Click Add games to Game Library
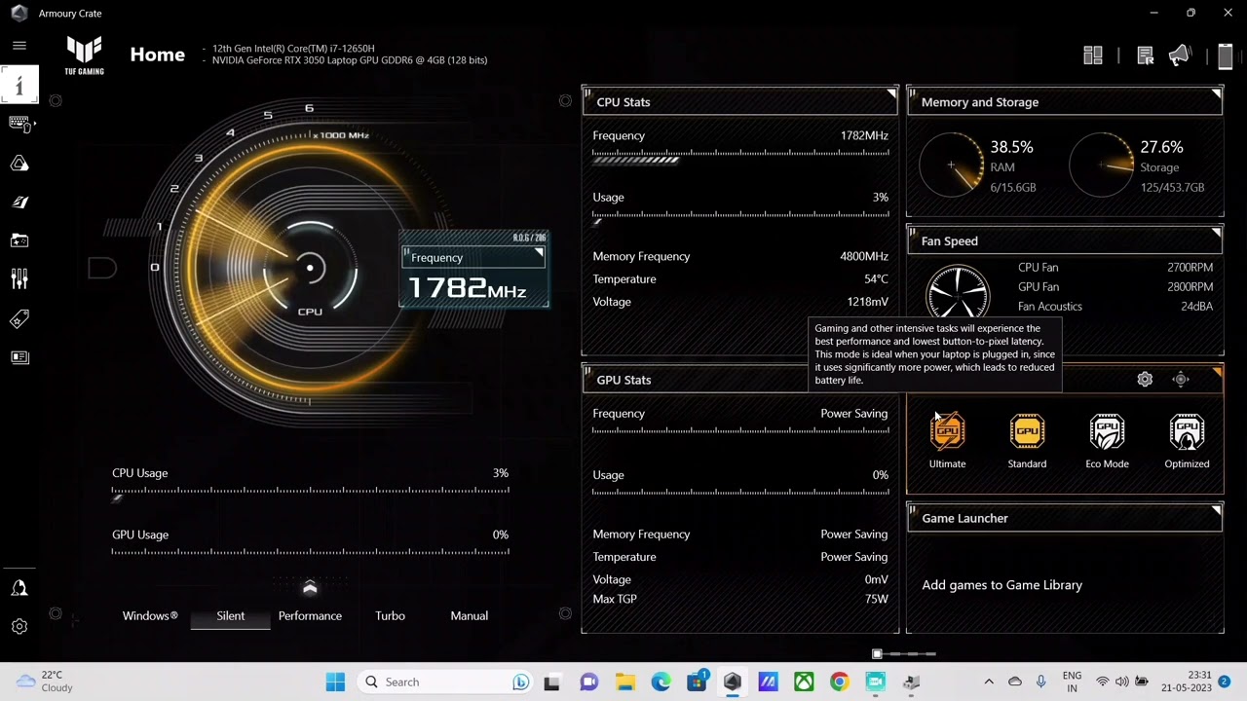Screen dimensions: 1247x701 click(1001, 585)
